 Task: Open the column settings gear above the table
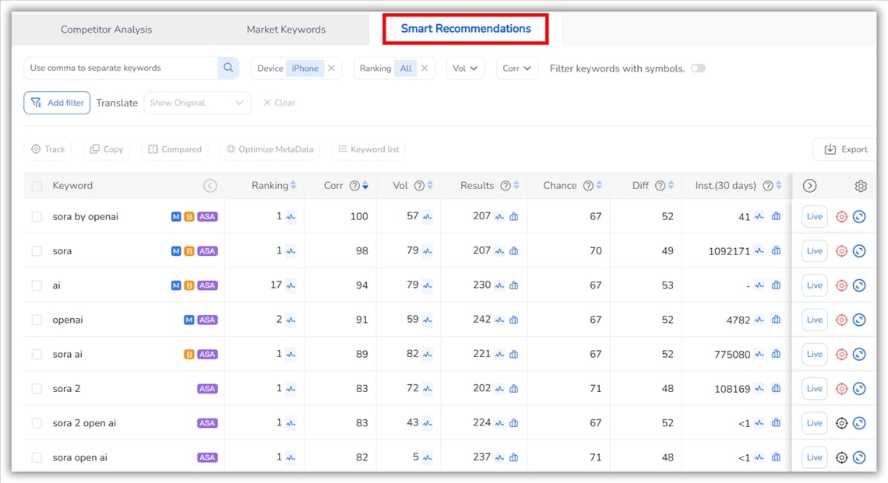(860, 186)
